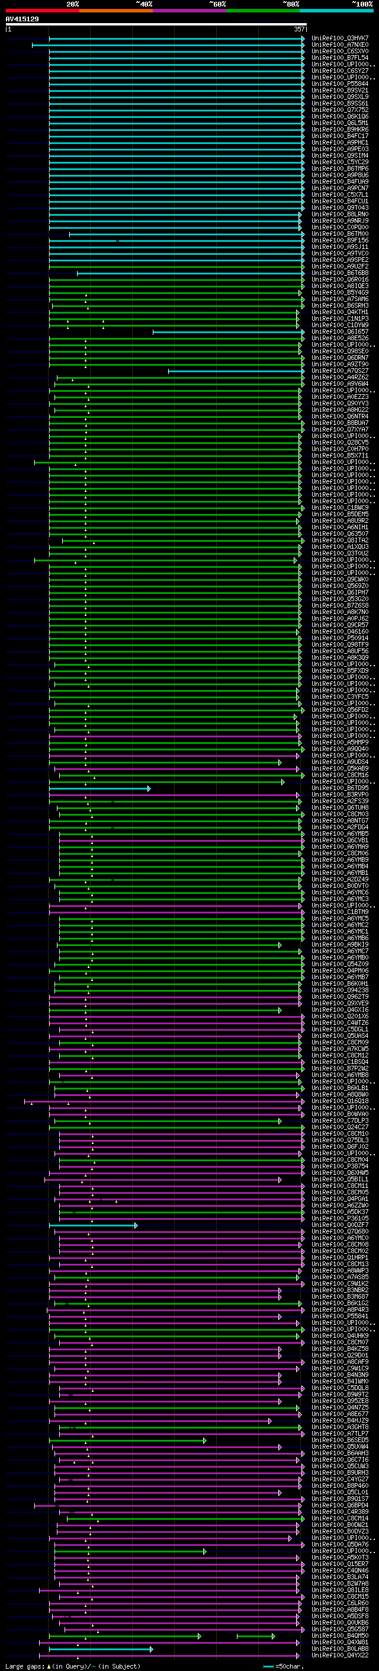Click the AV415129 query label
This screenshot has width=379, height=1671.
(22, 19)
